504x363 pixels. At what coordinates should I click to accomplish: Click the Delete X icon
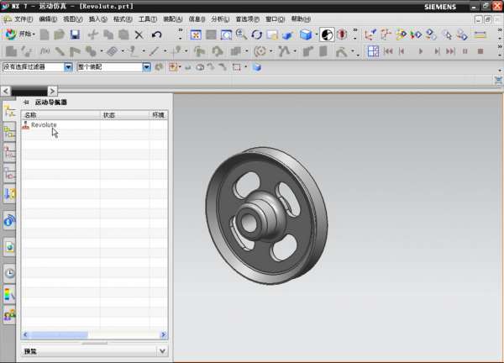(x=139, y=34)
